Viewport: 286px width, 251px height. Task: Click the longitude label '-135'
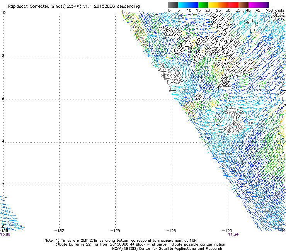[x=4, y=231]
